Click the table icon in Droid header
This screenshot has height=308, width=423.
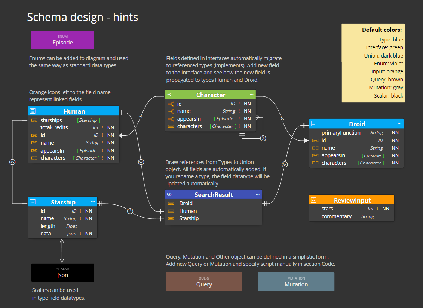click(x=313, y=124)
